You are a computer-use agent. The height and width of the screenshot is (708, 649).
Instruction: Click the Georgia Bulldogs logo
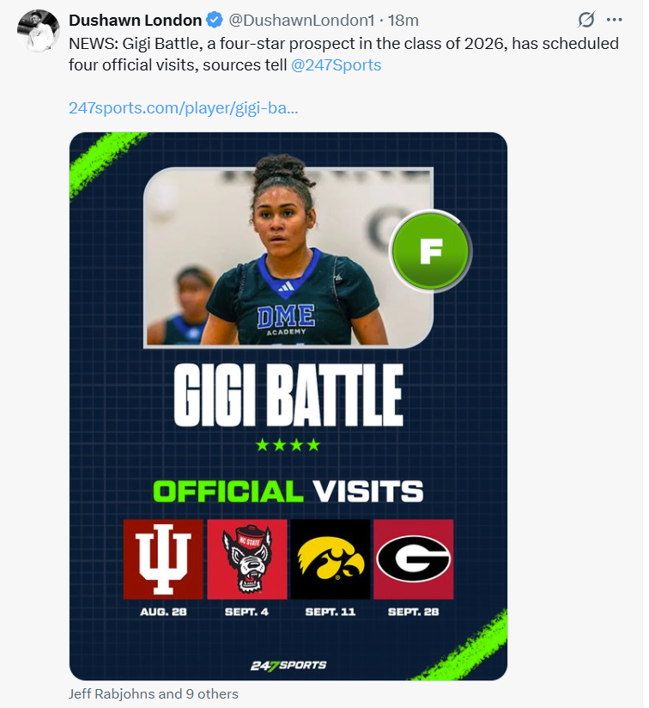pos(413,558)
